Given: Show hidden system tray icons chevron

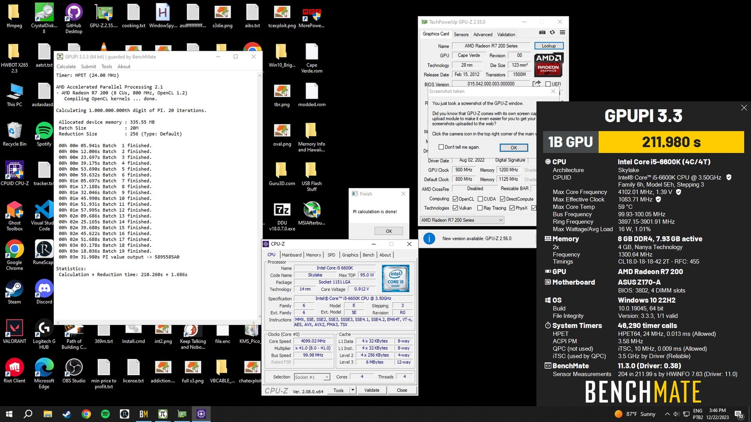Looking at the screenshot, I should click(667, 414).
